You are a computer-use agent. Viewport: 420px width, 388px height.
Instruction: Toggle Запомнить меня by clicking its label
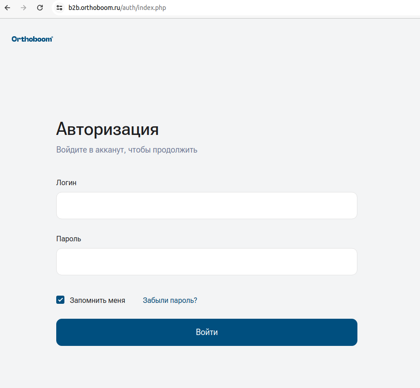pos(97,300)
